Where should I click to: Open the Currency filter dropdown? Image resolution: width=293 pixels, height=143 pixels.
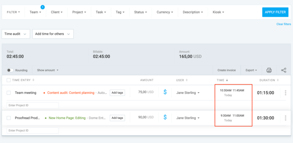165,12
